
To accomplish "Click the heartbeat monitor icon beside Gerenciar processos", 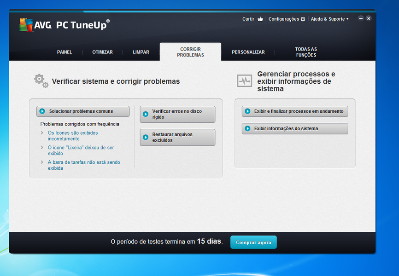I will pos(245,81).
